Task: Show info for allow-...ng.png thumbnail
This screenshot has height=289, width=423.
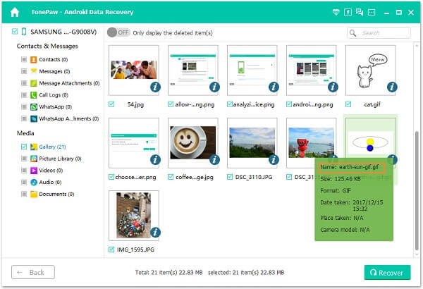Action: pos(214,87)
